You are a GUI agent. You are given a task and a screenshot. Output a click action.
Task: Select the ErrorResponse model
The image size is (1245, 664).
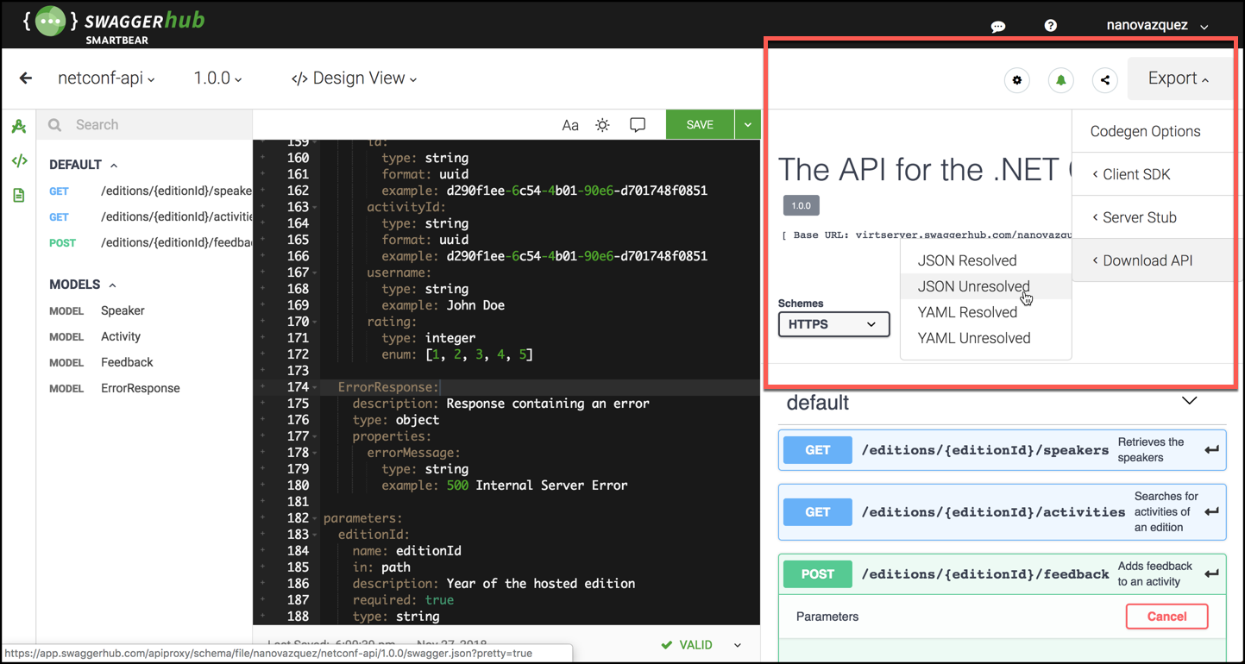coord(141,388)
